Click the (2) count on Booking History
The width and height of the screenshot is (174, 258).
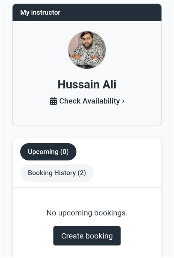[82, 173]
